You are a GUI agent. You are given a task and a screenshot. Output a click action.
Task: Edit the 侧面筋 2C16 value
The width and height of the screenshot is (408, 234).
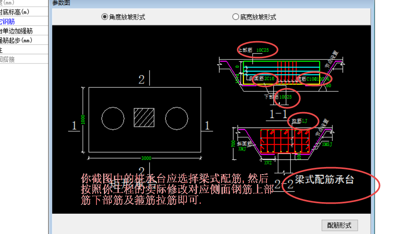coord(269,79)
